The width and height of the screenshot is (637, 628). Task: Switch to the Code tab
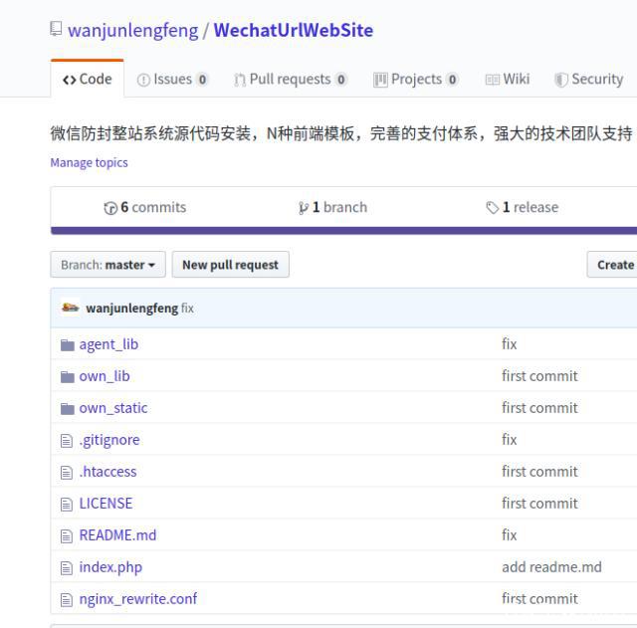[x=88, y=79]
